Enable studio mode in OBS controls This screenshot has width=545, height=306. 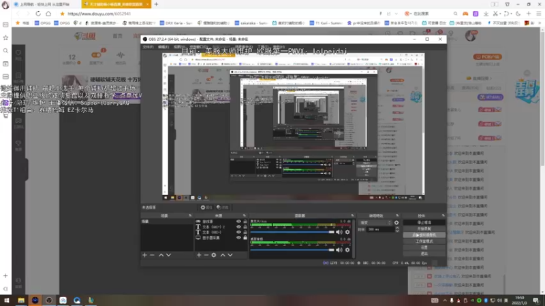(x=424, y=241)
